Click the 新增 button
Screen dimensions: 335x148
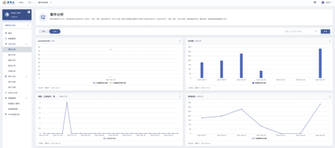(x=325, y=31)
